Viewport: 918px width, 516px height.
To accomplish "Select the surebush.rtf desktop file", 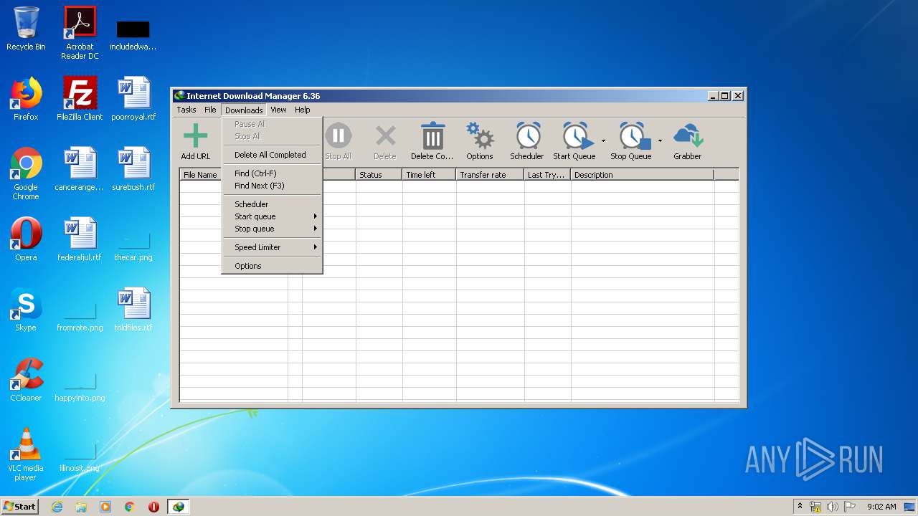I will [x=133, y=169].
